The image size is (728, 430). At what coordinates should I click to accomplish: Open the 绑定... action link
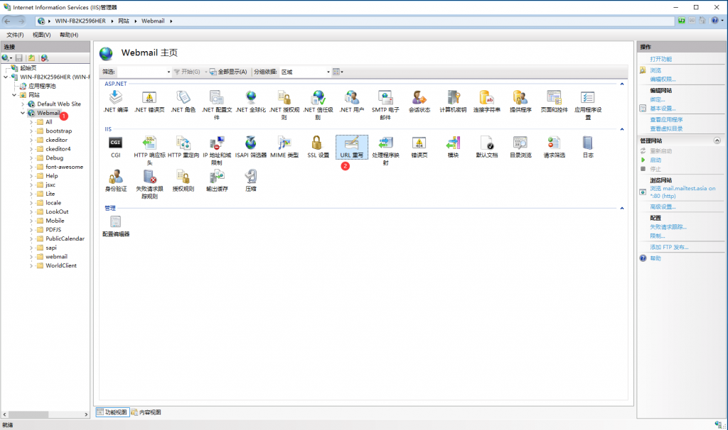pos(658,99)
